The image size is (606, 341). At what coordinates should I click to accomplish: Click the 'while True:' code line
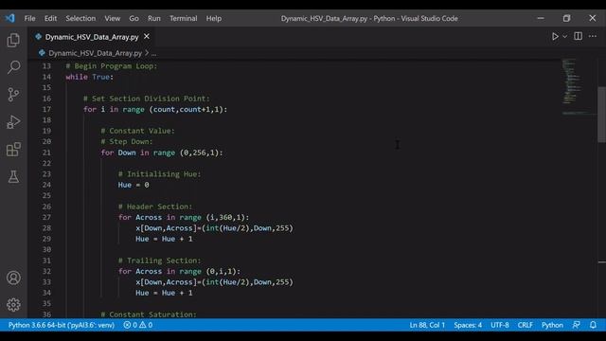point(89,77)
